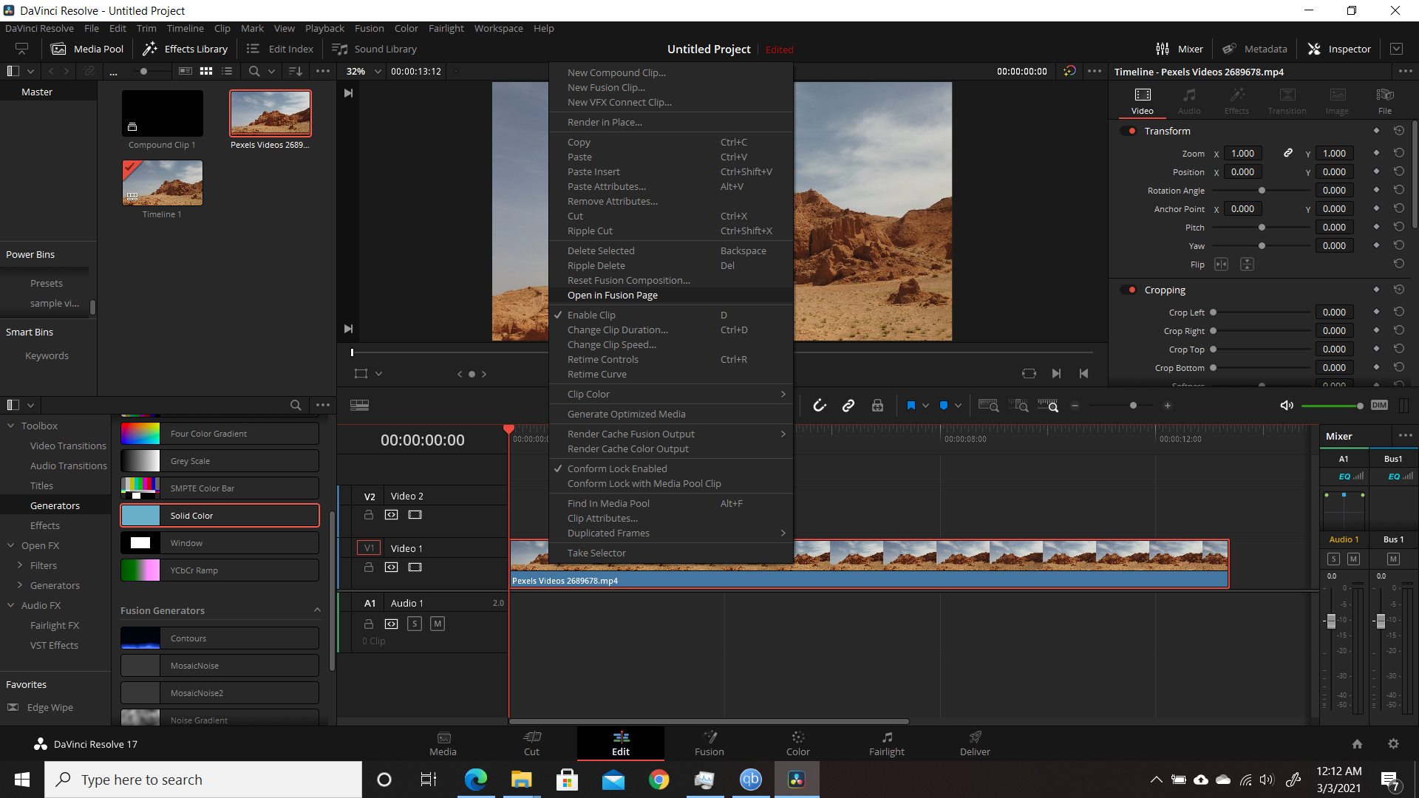Screen dimensions: 1419x798
Task: Open project settings gear
Action: [1393, 744]
